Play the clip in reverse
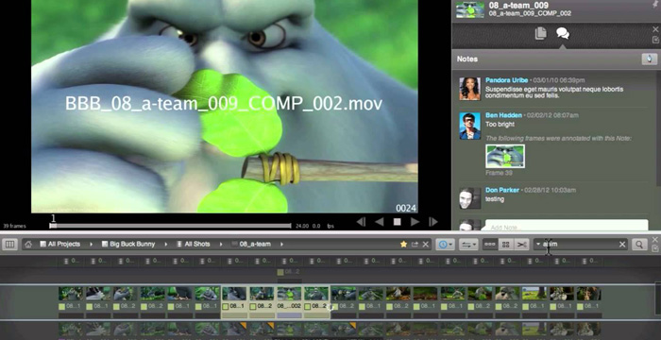The width and height of the screenshot is (661, 340). (x=380, y=222)
